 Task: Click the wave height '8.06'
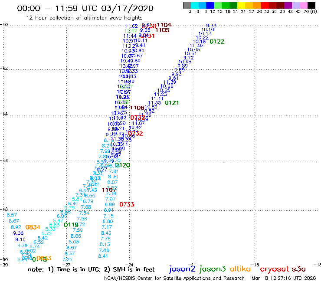pos(76,236)
